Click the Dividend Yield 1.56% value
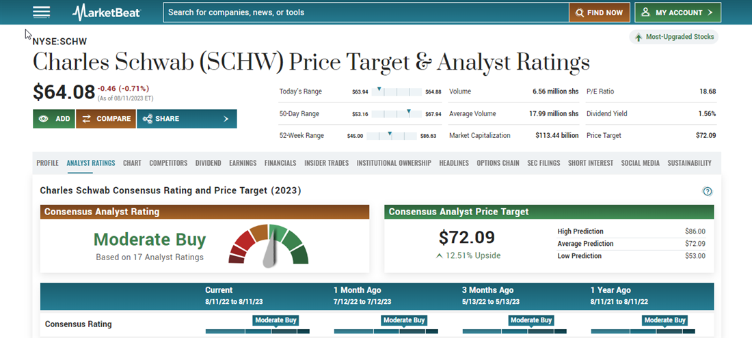This screenshot has width=752, height=338. pos(708,114)
